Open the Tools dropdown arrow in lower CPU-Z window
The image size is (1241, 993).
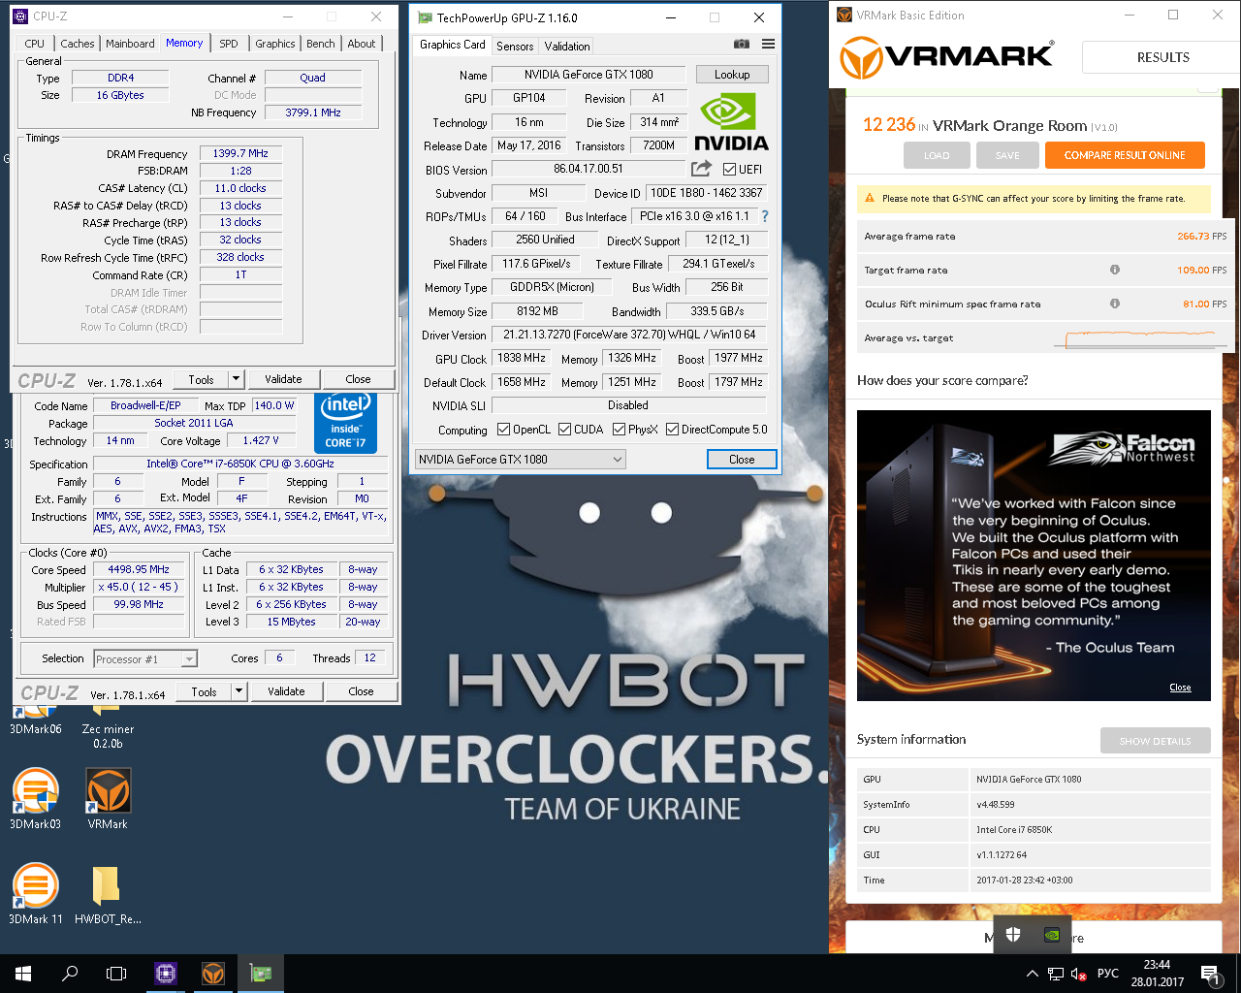tap(239, 690)
